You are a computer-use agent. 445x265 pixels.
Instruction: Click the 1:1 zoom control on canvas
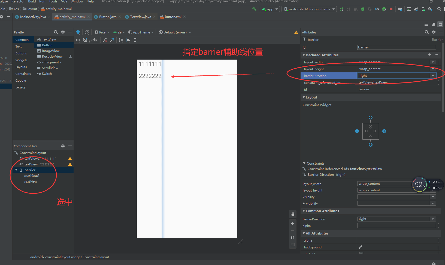point(292,237)
